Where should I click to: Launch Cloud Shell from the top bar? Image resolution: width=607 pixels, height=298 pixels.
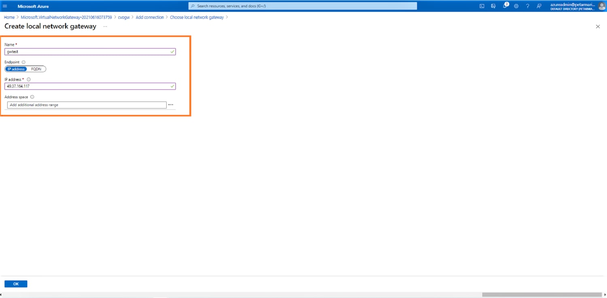coord(482,6)
